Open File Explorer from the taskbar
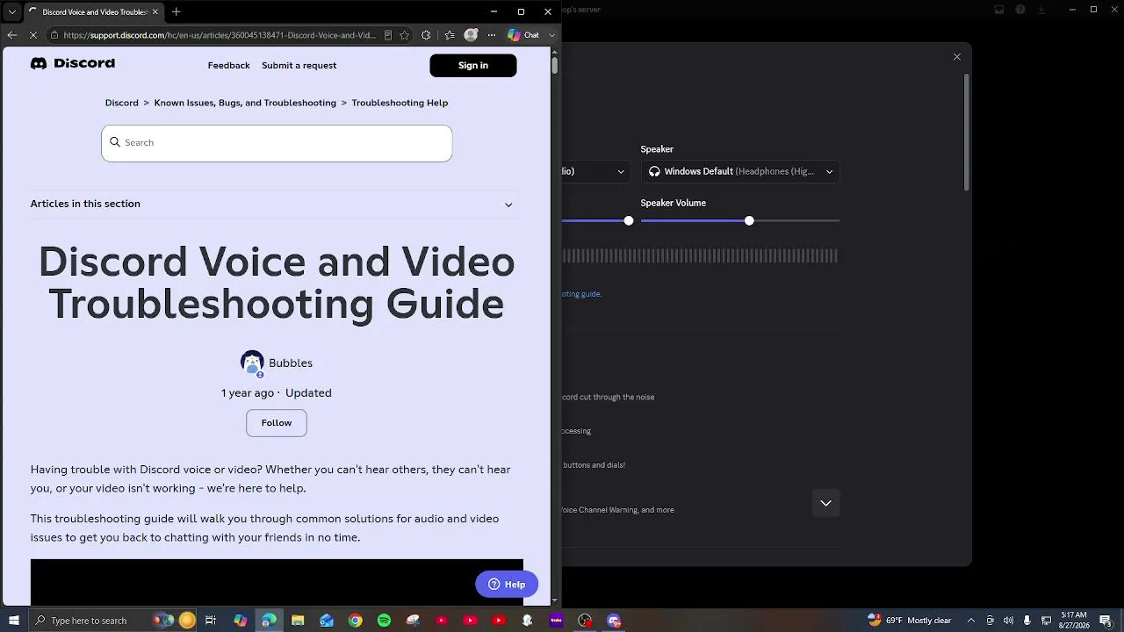This screenshot has height=632, width=1124. (298, 621)
